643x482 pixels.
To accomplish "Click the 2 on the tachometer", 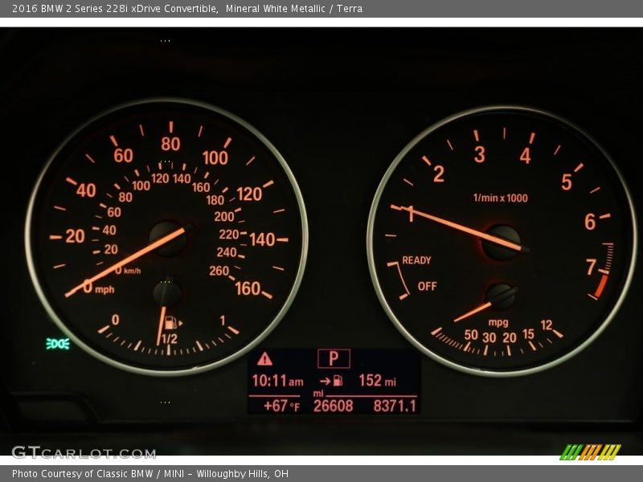I will (438, 174).
